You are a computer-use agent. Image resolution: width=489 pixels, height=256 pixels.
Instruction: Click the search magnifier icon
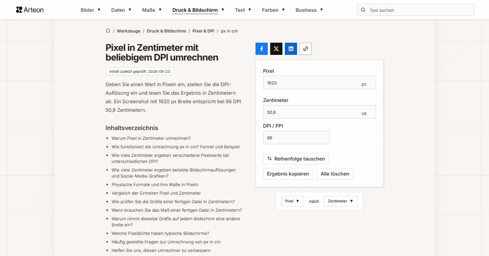click(x=363, y=10)
